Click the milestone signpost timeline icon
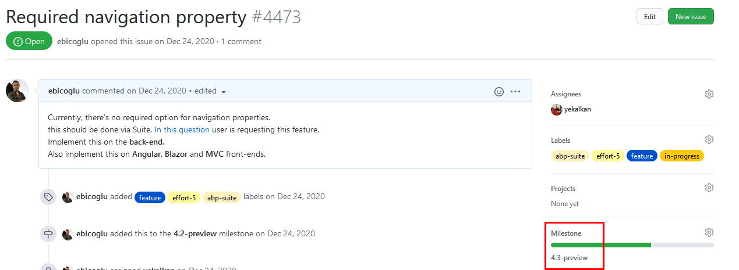Viewport: 739px width, 270px height. click(x=48, y=234)
